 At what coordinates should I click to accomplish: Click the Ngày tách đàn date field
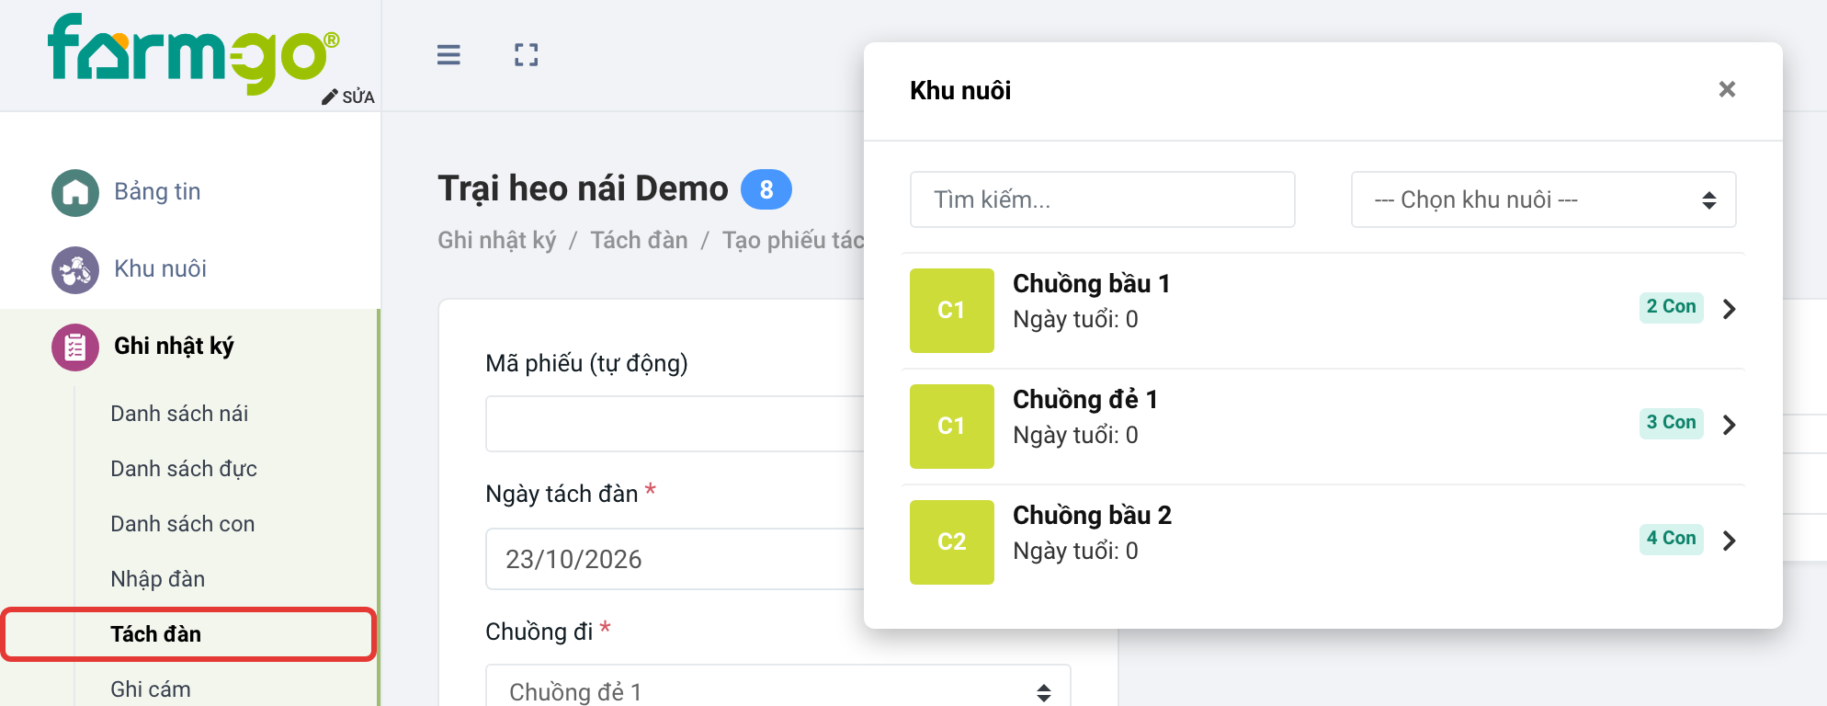675,559
